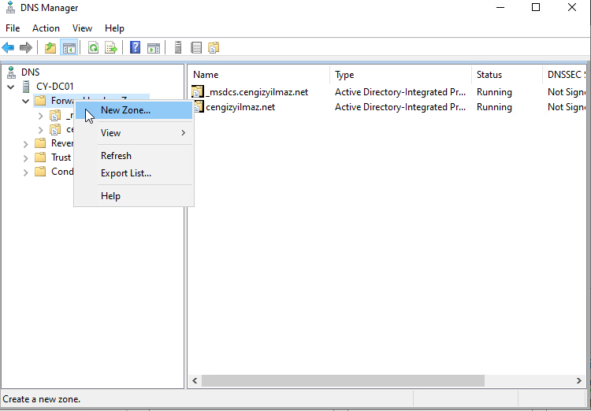Viewport: 591px width, 411px height.
Task: Click the Export List toolbar icon
Action: pos(111,48)
